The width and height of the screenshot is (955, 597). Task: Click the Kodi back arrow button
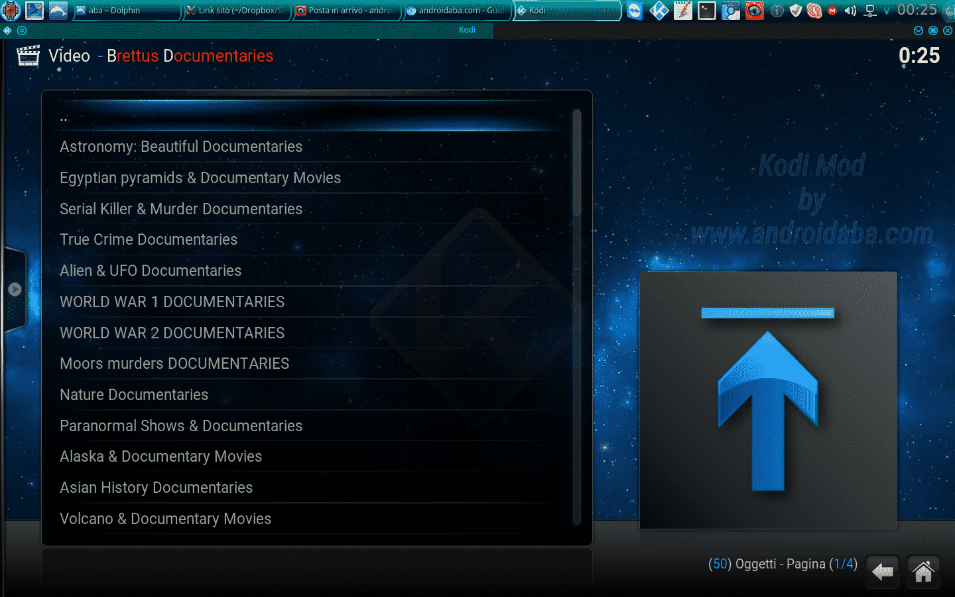tap(882, 572)
